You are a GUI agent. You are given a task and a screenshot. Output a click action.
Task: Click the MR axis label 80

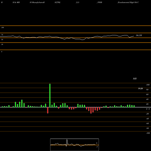pos(147,90)
